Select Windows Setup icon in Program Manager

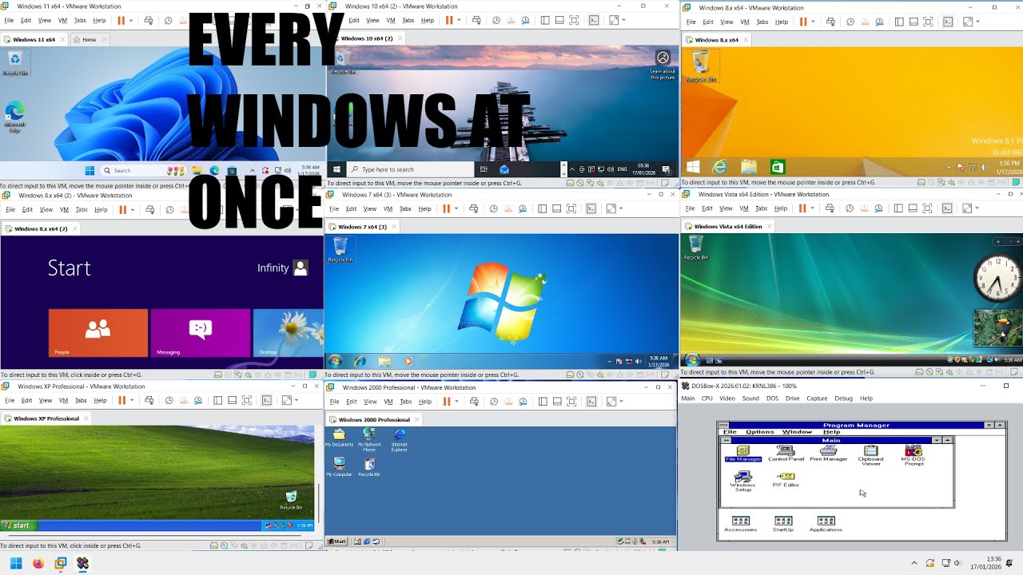[743, 481]
